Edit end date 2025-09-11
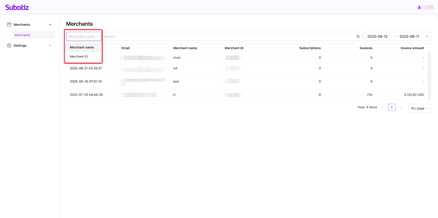Viewport: 438px width, 218px height. (409, 37)
